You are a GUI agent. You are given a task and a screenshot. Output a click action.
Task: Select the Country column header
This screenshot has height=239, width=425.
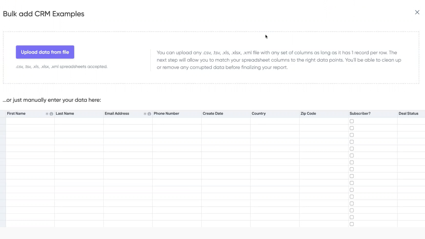click(x=259, y=113)
